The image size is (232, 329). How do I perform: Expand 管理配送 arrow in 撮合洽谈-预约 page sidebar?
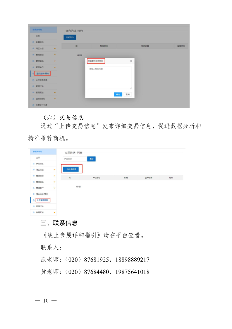point(55,93)
